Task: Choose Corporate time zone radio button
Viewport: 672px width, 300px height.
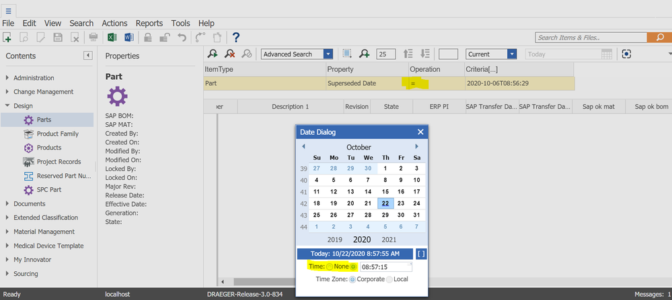Action: click(x=352, y=279)
